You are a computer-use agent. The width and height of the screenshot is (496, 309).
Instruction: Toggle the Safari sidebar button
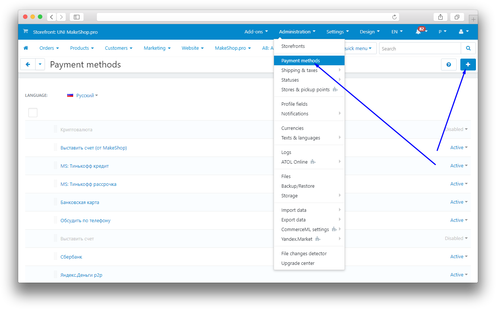(76, 17)
